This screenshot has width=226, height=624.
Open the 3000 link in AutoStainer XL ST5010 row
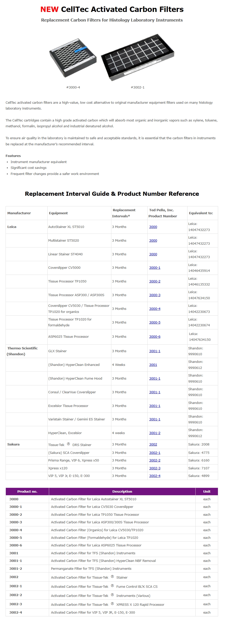pos(153,227)
